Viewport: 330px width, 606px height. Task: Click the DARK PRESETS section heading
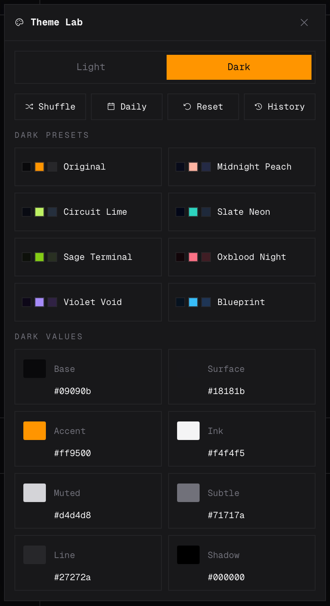pyautogui.click(x=52, y=135)
